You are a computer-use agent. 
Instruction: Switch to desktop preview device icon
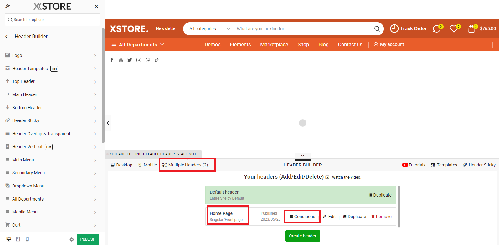(9, 239)
